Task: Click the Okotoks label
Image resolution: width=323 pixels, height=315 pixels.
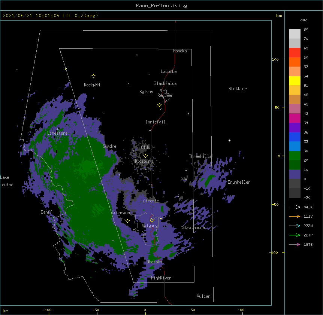Action: coord(154,262)
